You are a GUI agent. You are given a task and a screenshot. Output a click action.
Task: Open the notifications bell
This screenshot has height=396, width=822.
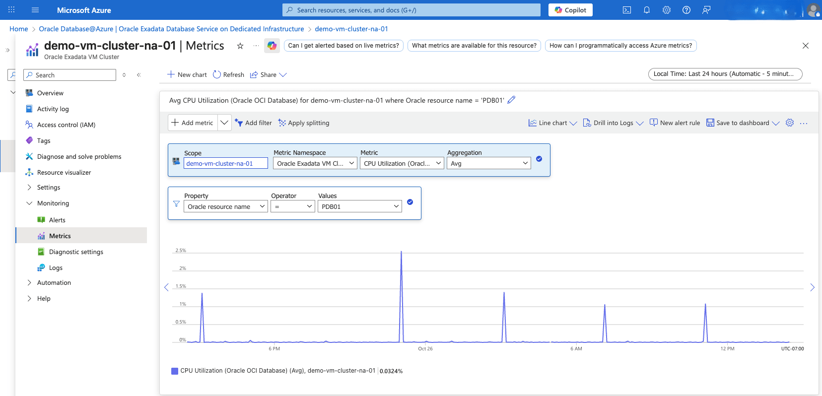[x=647, y=10]
